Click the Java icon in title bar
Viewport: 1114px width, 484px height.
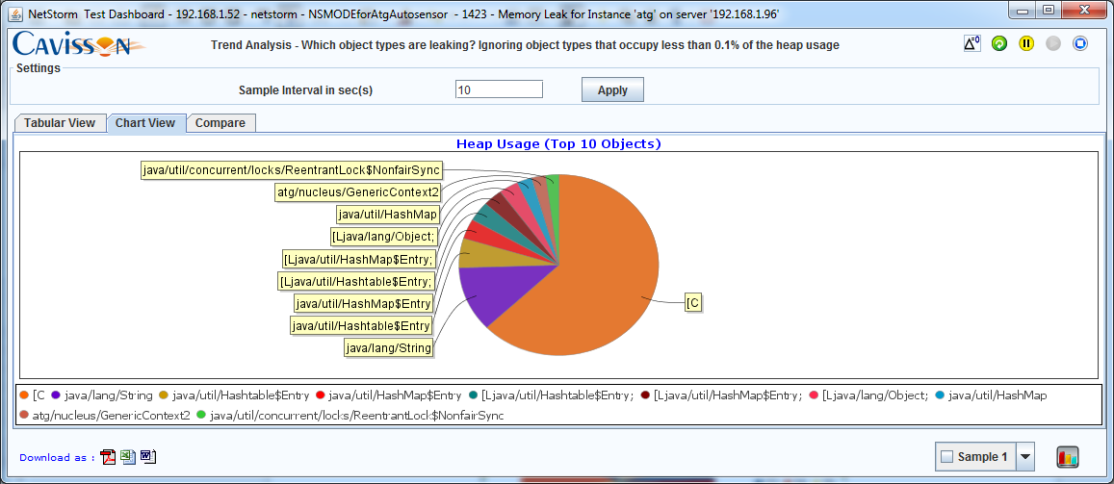coord(16,13)
